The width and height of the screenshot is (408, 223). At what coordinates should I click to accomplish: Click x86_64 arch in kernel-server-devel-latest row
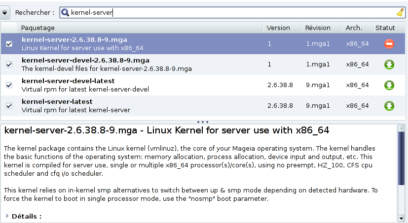357,85
